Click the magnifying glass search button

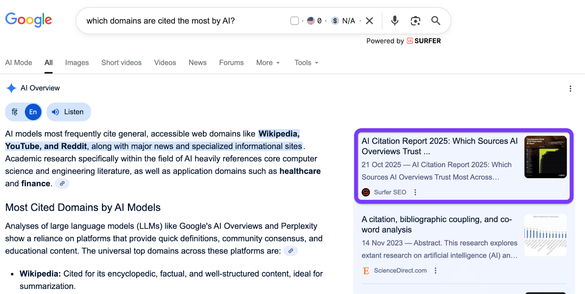click(x=435, y=20)
